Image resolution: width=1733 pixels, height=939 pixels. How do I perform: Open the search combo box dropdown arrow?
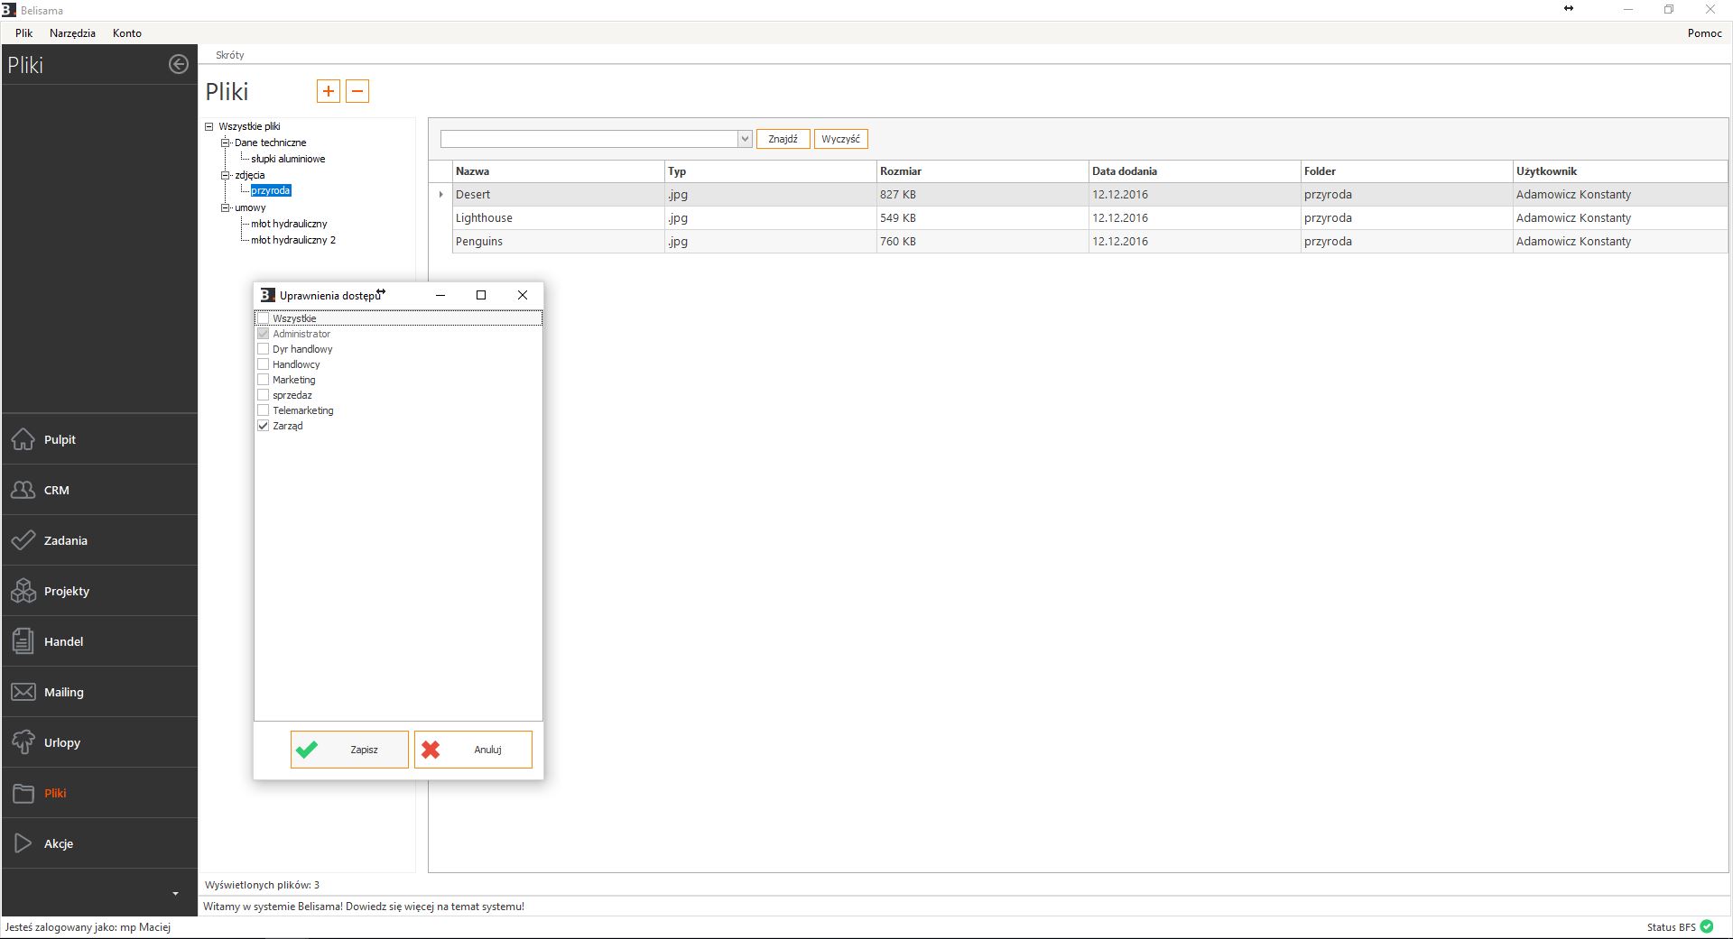pos(745,139)
